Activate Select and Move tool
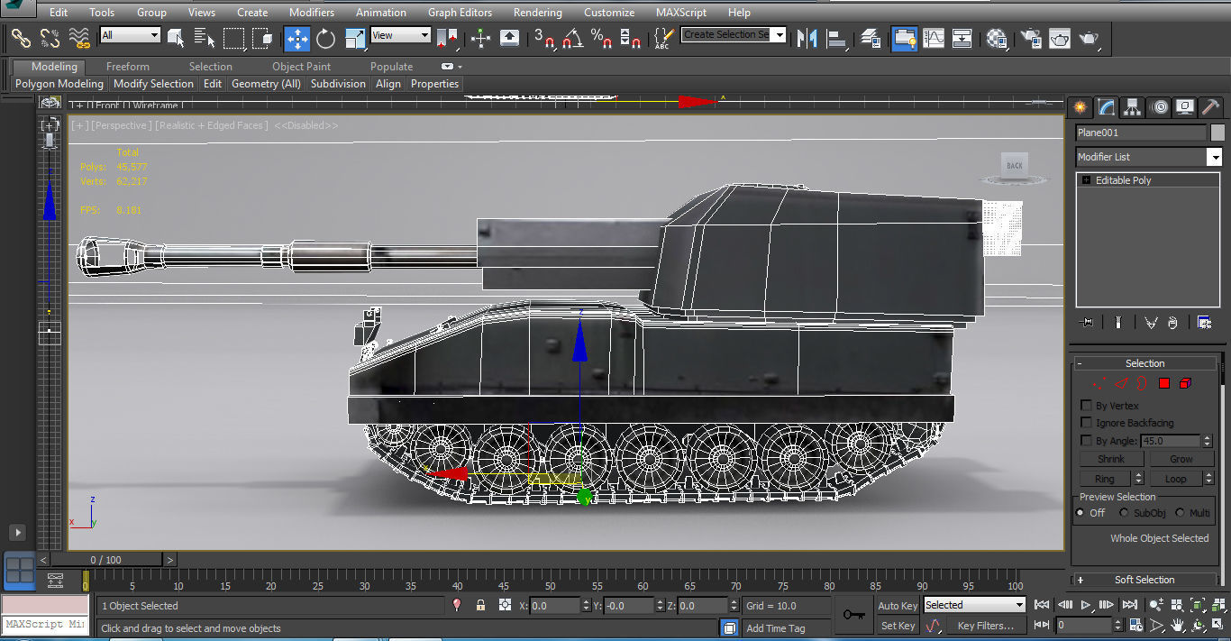Image resolution: width=1231 pixels, height=641 pixels. 297,38
